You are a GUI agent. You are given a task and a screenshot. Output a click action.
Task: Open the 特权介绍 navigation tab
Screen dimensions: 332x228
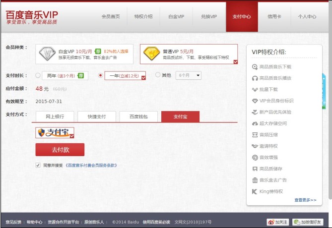tap(143, 16)
